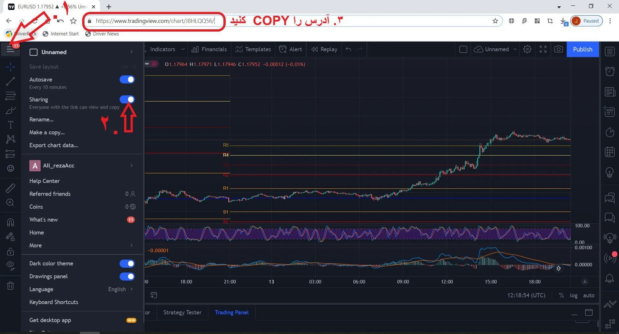Open the Driver News bookmark
Image resolution: width=619 pixels, height=334 pixels.
102,34
